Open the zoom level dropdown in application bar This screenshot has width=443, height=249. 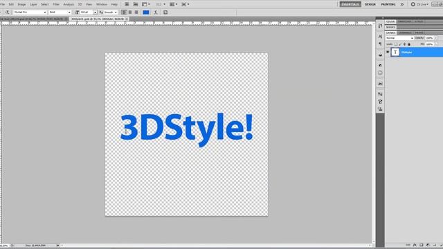point(161,4)
